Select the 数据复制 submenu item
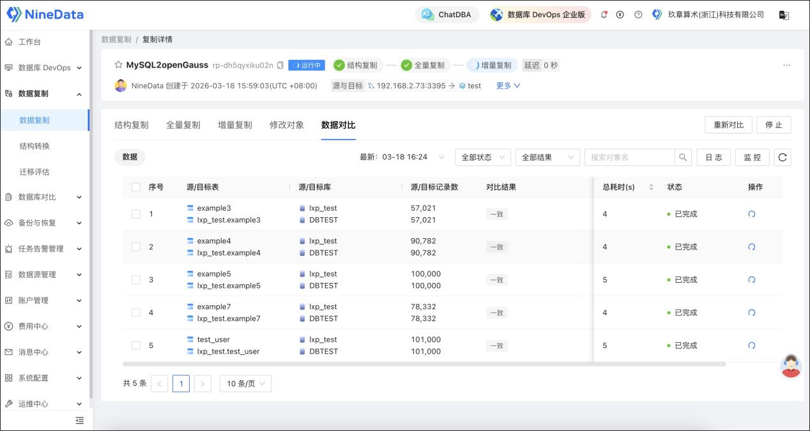The height and width of the screenshot is (431, 810). click(x=44, y=120)
